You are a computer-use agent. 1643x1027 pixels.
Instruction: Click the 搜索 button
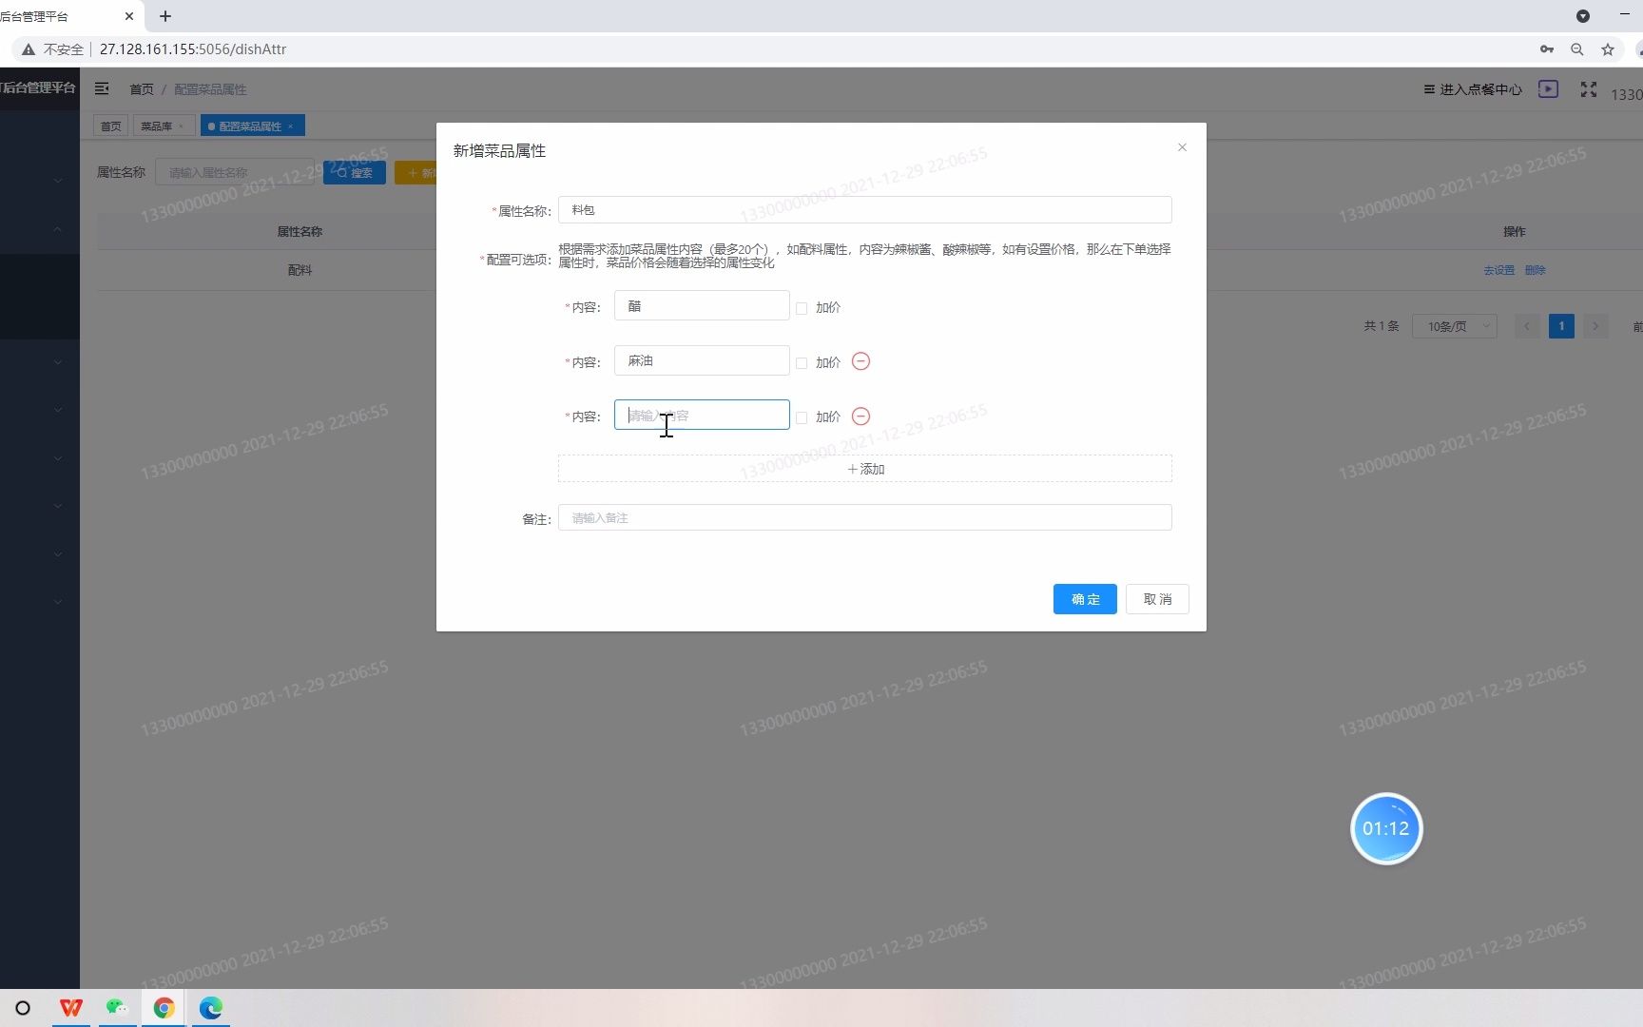(355, 172)
